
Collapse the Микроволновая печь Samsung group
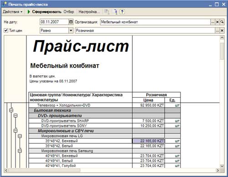tap(20, 151)
